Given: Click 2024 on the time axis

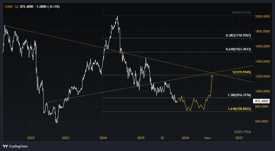Looking at the screenshot, I should click(x=103, y=138).
